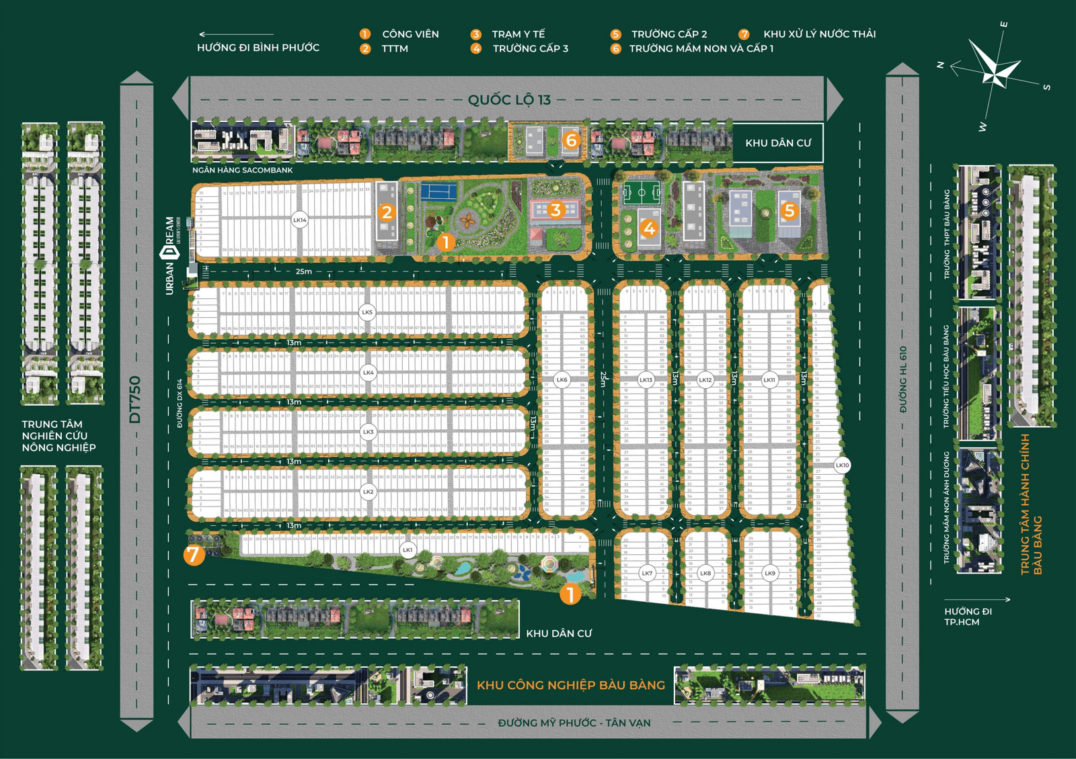Viewport: 1076px width, 759px height.
Task: Click the TRƯỜNG CẤP 2 legend text
Action: (x=669, y=34)
